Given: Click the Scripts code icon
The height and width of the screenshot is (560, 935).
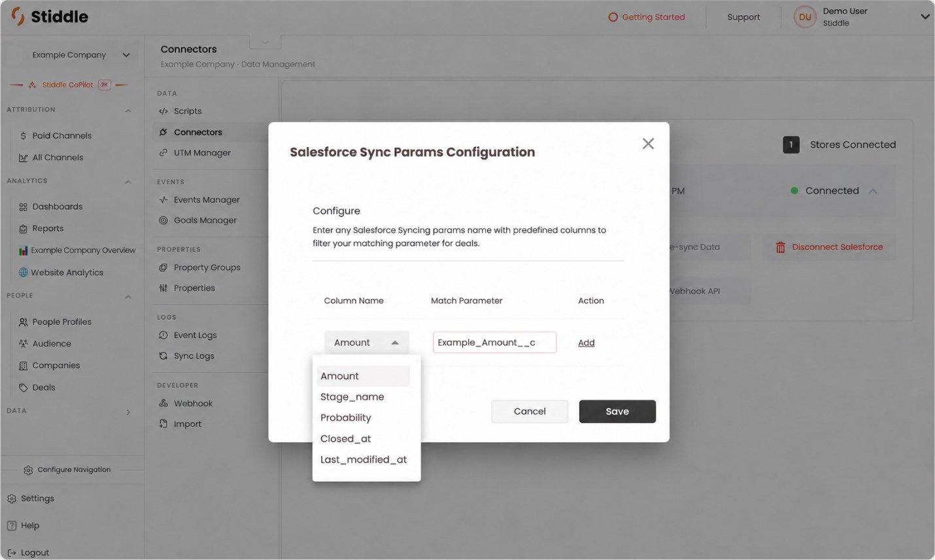Looking at the screenshot, I should click(x=163, y=111).
